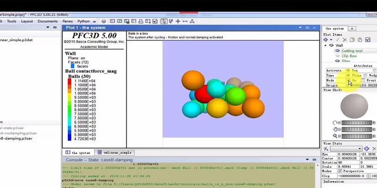Select the triangle plane-definition tool in toolbar
This screenshot has height=188, width=377.
(x=192, y=21)
